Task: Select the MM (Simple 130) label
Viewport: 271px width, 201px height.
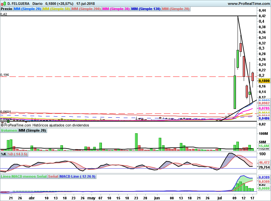Action: pos(146,9)
